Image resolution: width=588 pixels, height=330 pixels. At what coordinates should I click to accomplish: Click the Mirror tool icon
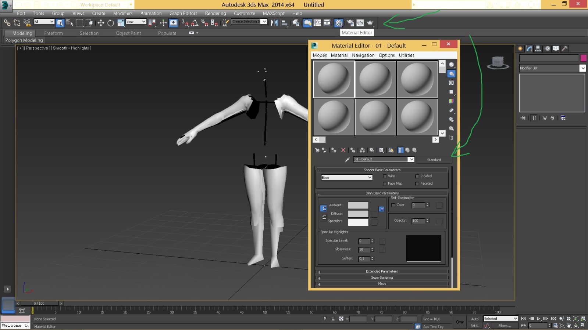click(274, 23)
